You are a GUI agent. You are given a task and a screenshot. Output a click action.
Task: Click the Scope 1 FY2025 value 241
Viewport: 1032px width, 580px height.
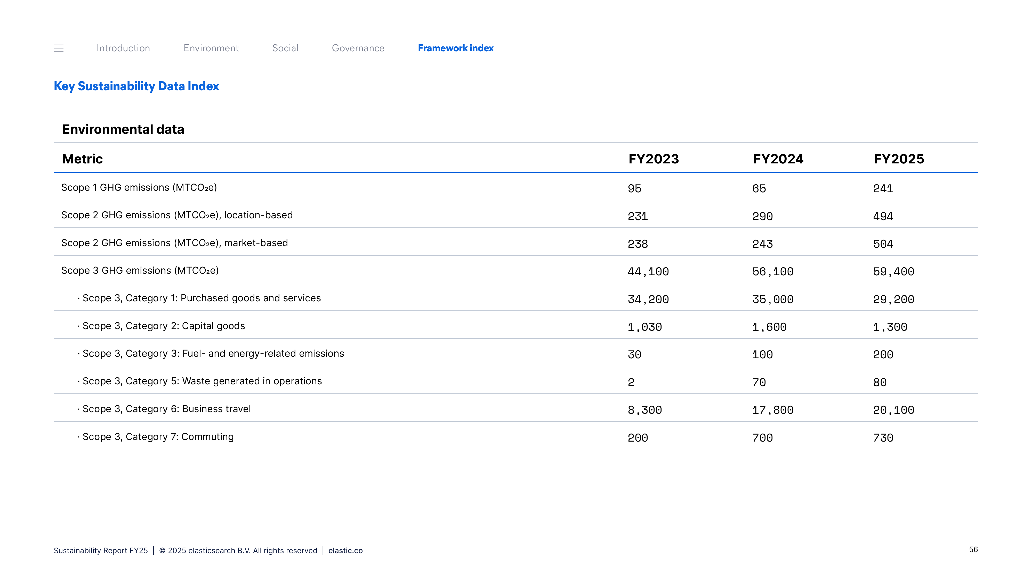tap(883, 188)
